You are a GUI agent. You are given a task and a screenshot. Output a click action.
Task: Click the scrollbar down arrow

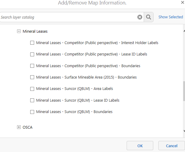[184, 131]
